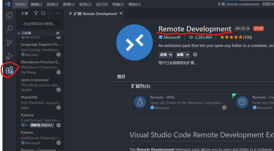Open the Search view in activity bar
Image resolution: width=274 pixels, height=151 pixels.
[x=9, y=29]
